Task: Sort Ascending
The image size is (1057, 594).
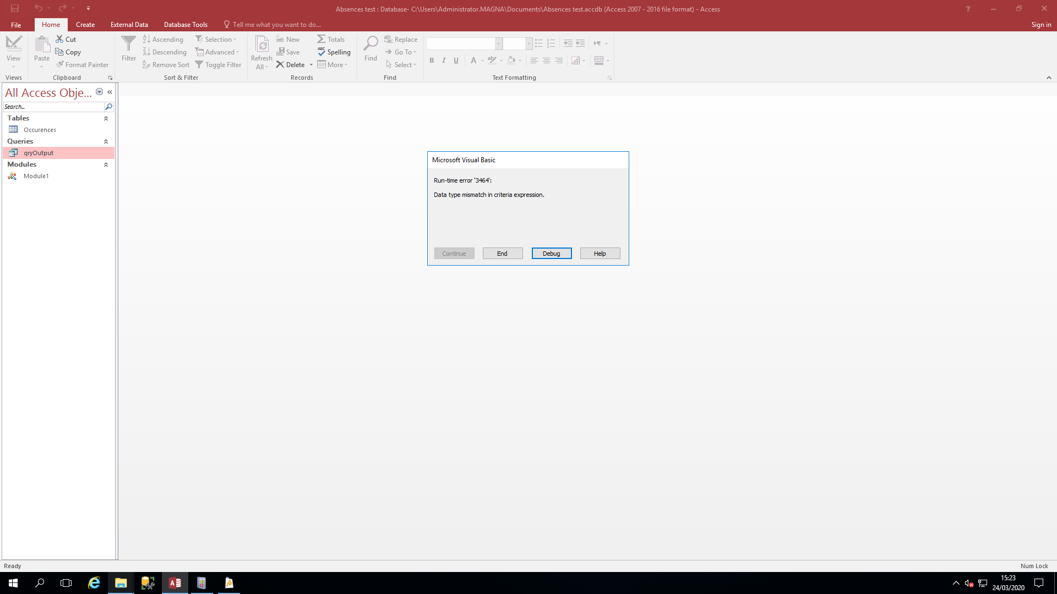Action: 163,40
